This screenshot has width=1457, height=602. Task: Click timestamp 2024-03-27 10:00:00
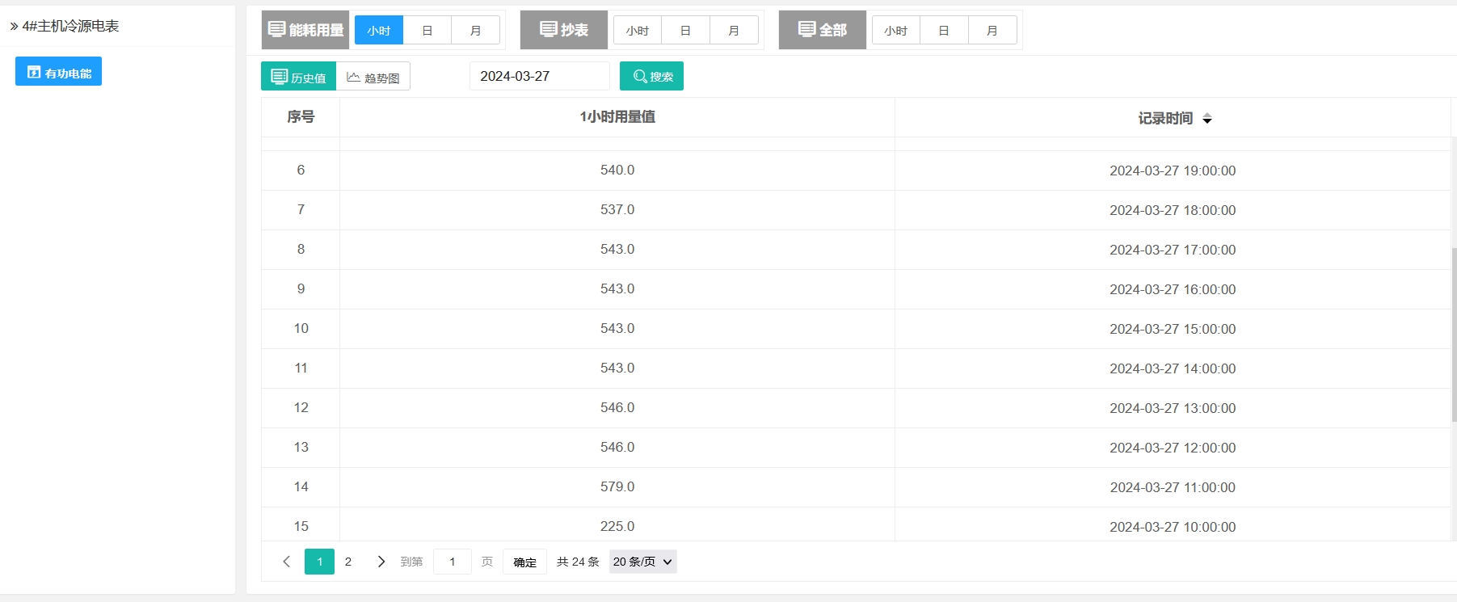point(1173,527)
